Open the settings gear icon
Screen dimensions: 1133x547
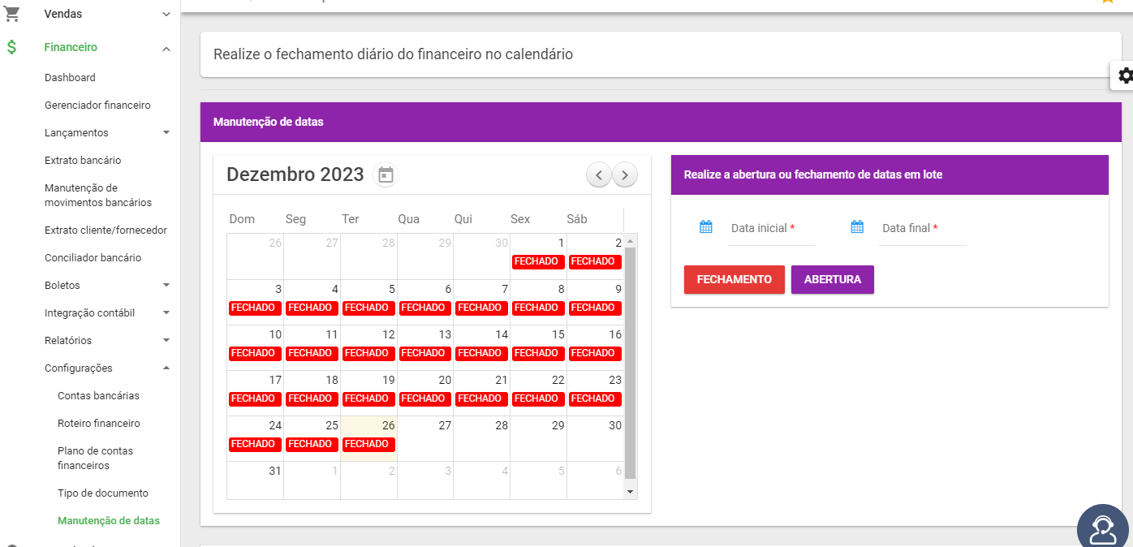tap(1125, 75)
